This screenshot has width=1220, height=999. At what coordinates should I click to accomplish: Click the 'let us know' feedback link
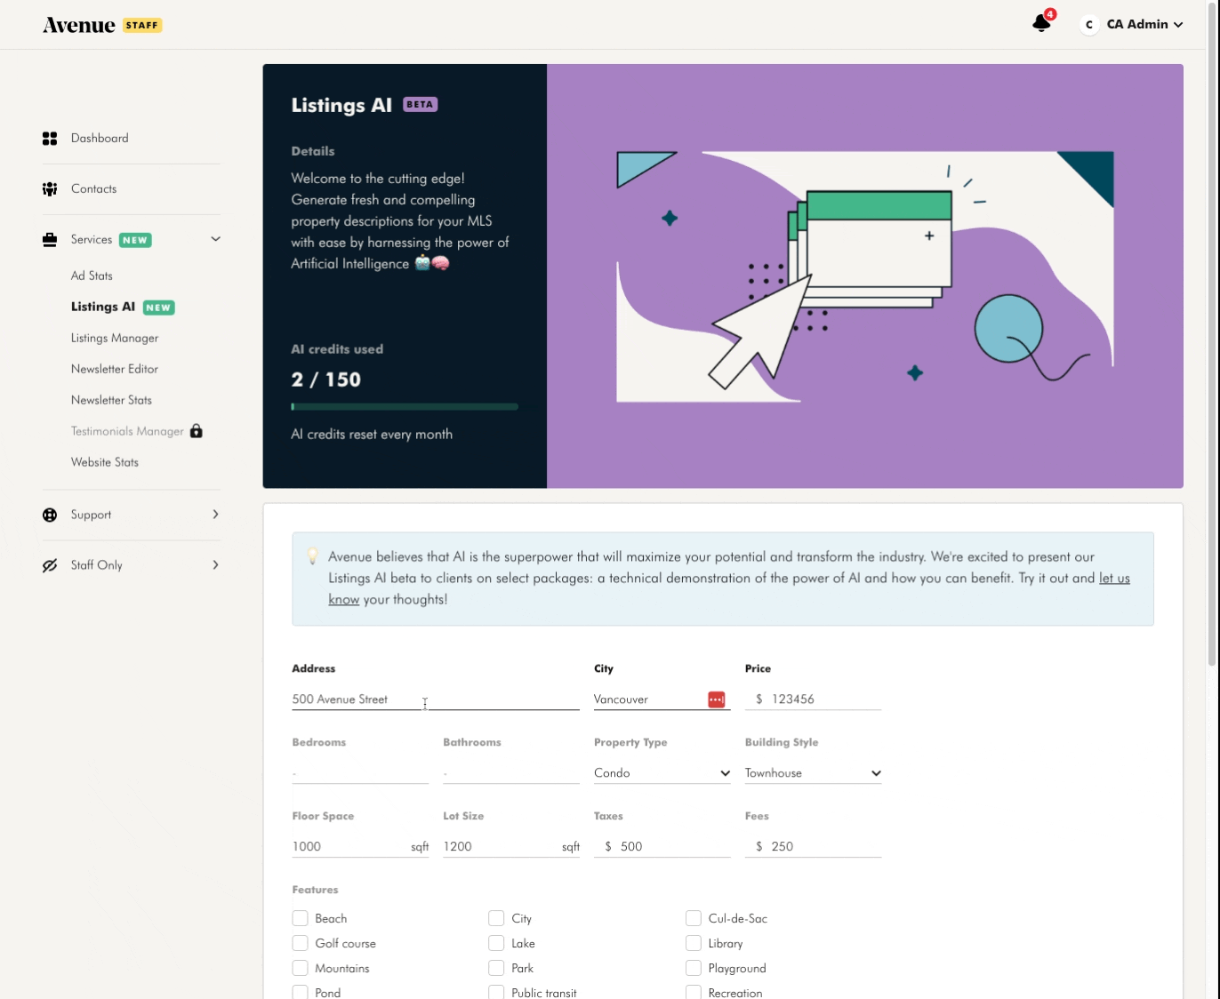pyautogui.click(x=1114, y=579)
